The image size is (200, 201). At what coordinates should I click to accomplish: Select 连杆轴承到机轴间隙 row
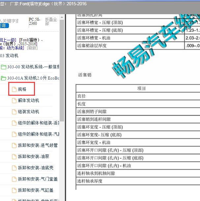pos(138,173)
